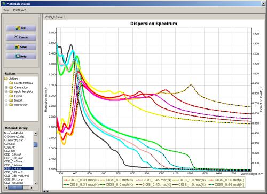Select the CIGS_0.0.mat plot tab
The height and width of the screenshot is (194, 267).
(x=54, y=17)
